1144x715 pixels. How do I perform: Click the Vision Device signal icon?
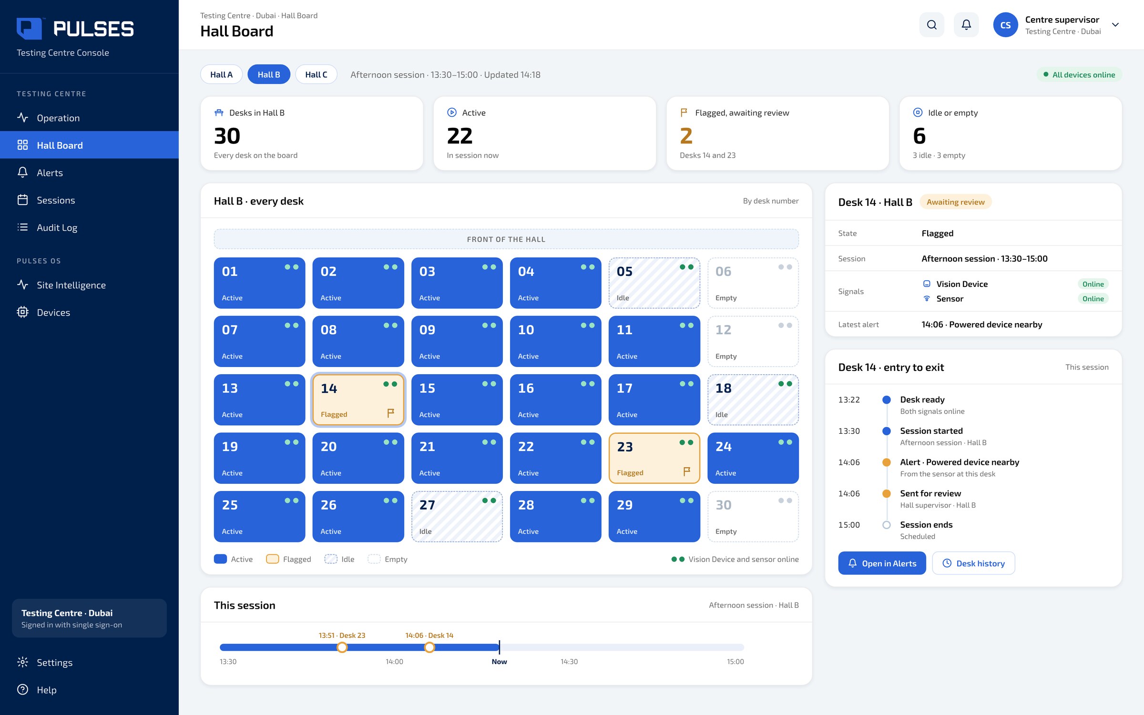tap(927, 284)
